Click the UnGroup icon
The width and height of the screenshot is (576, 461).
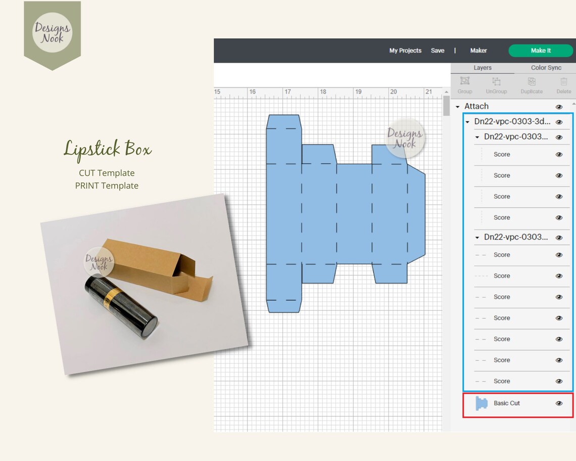496,82
